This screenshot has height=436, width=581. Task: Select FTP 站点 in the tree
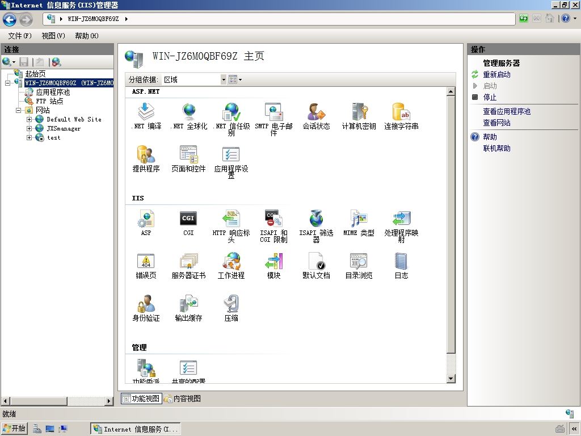[49, 101]
